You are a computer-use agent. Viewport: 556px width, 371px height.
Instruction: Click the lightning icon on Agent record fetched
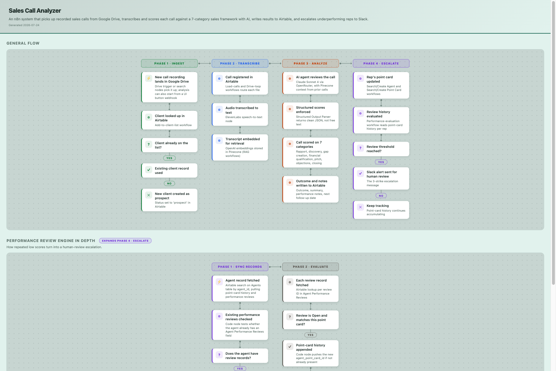(219, 282)
